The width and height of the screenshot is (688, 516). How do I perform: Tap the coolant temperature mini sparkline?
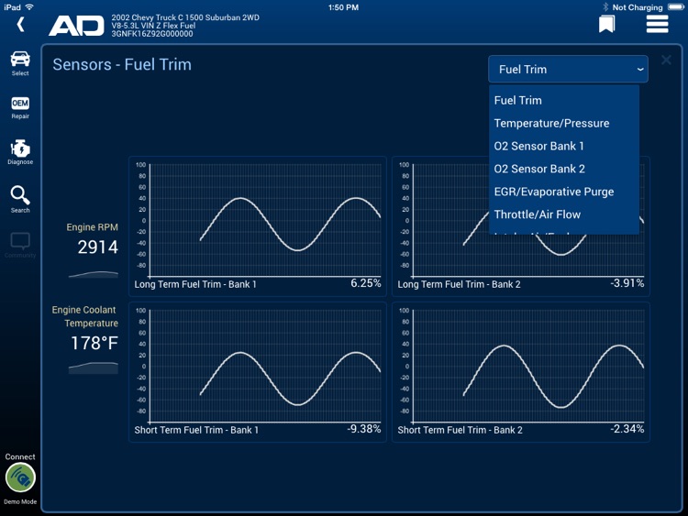pyautogui.click(x=94, y=368)
